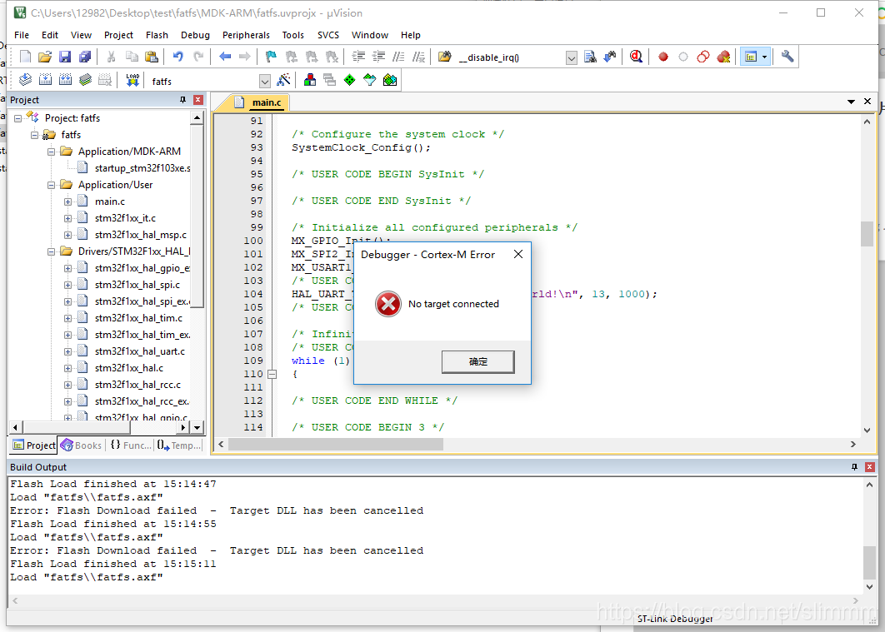
Task: Click the Undo arrow in toolbar
Action: (x=177, y=57)
